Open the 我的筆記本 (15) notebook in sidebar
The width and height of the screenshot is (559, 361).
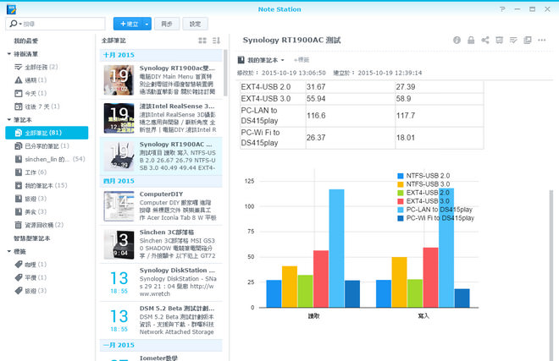coord(41,185)
